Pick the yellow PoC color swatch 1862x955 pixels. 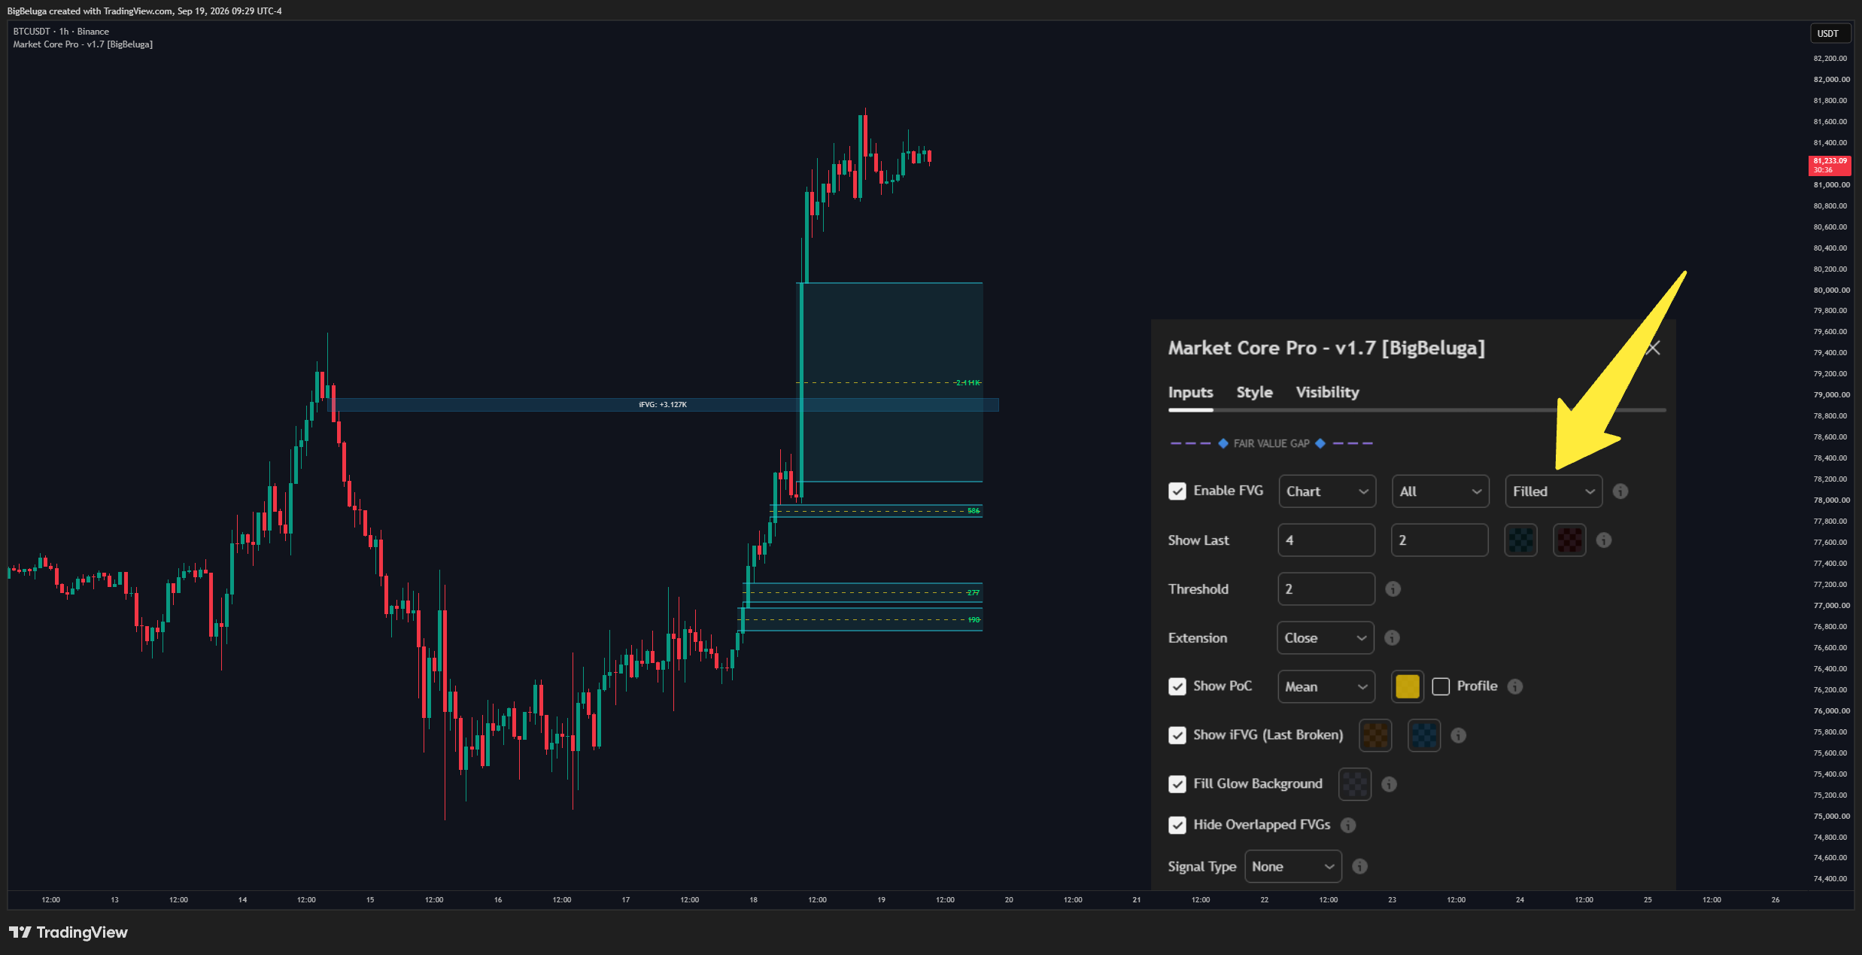click(x=1408, y=686)
